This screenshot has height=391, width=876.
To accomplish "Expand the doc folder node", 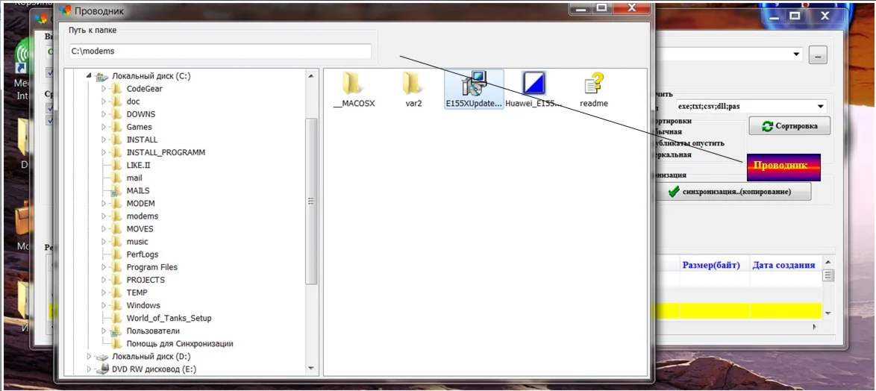I will [104, 101].
